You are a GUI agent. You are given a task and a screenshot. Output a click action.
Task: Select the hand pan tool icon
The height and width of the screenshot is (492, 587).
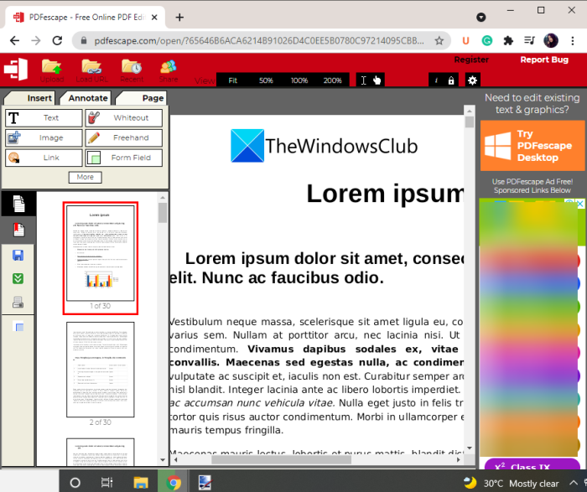[377, 80]
